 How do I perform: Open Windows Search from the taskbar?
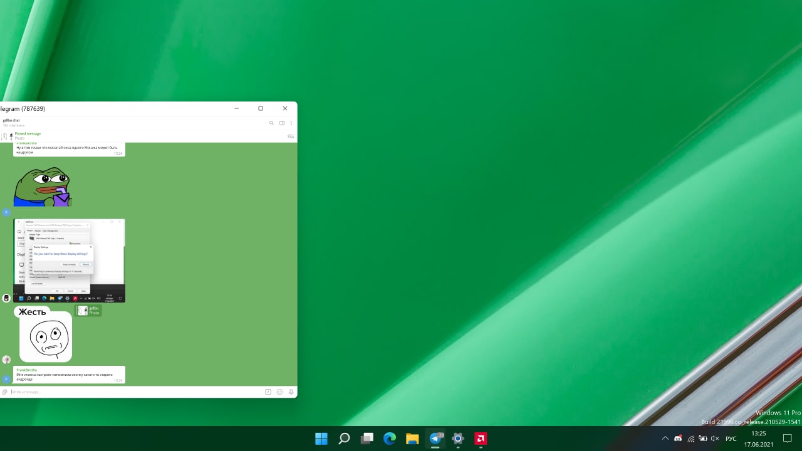tap(344, 438)
